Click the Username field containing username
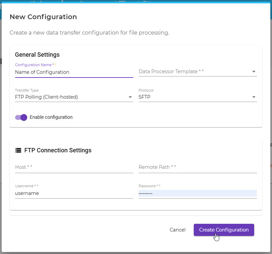The width and height of the screenshot is (272, 254). 74,193
